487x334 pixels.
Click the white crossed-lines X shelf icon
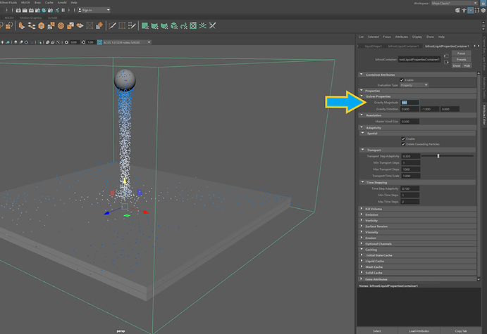point(212,26)
